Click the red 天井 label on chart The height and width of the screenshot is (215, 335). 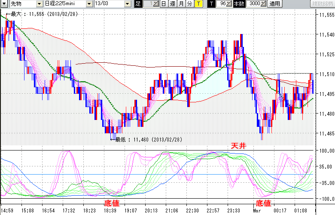pos(238,146)
